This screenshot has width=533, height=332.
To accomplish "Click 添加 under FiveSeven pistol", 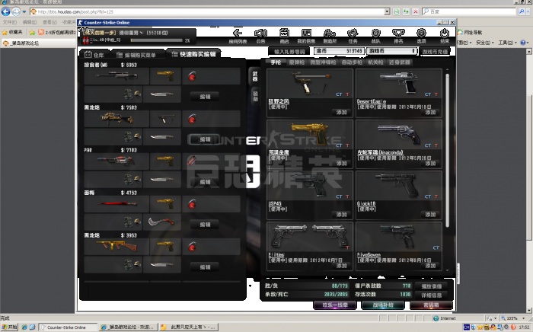I will (430, 266).
